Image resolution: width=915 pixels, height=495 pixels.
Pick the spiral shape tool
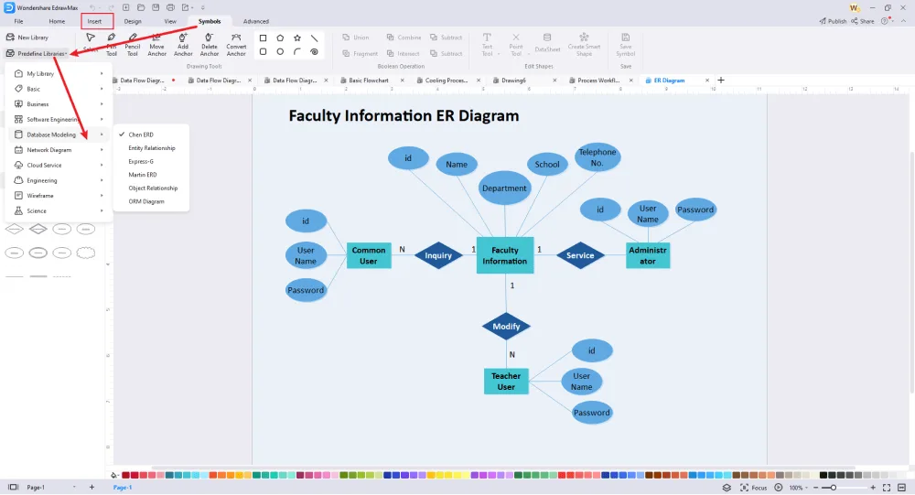tap(315, 52)
